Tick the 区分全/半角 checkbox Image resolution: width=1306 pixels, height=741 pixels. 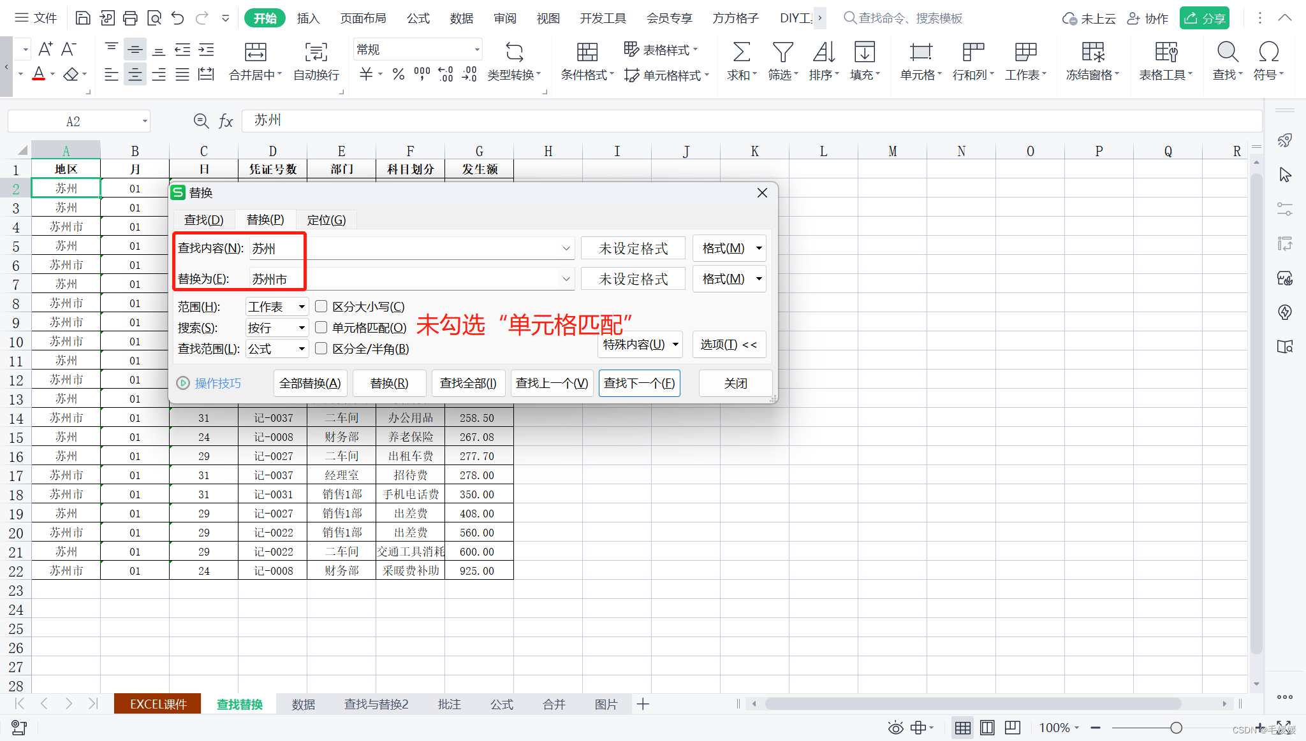pos(321,349)
